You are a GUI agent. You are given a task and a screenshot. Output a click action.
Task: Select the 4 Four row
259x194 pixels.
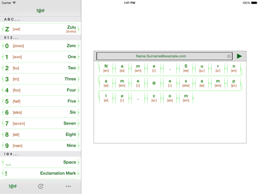(40, 90)
